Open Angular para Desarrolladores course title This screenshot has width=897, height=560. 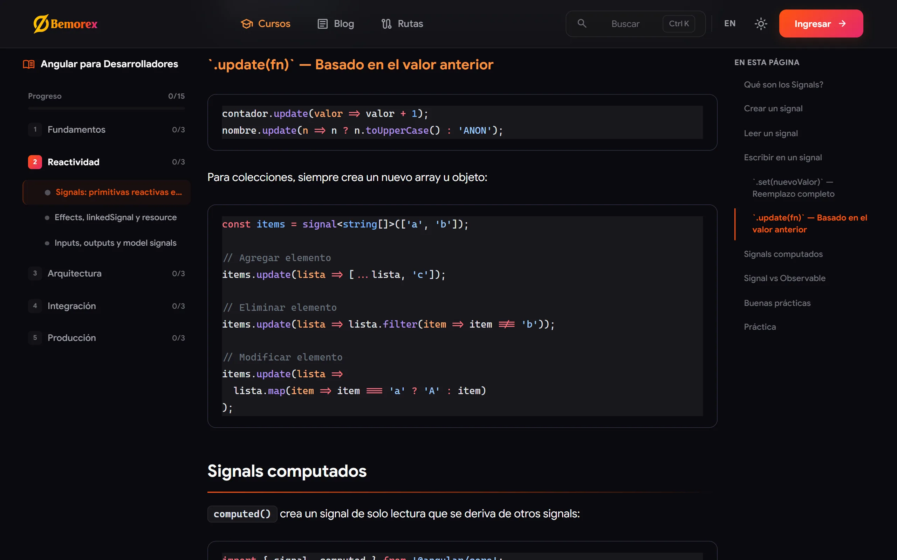point(109,64)
